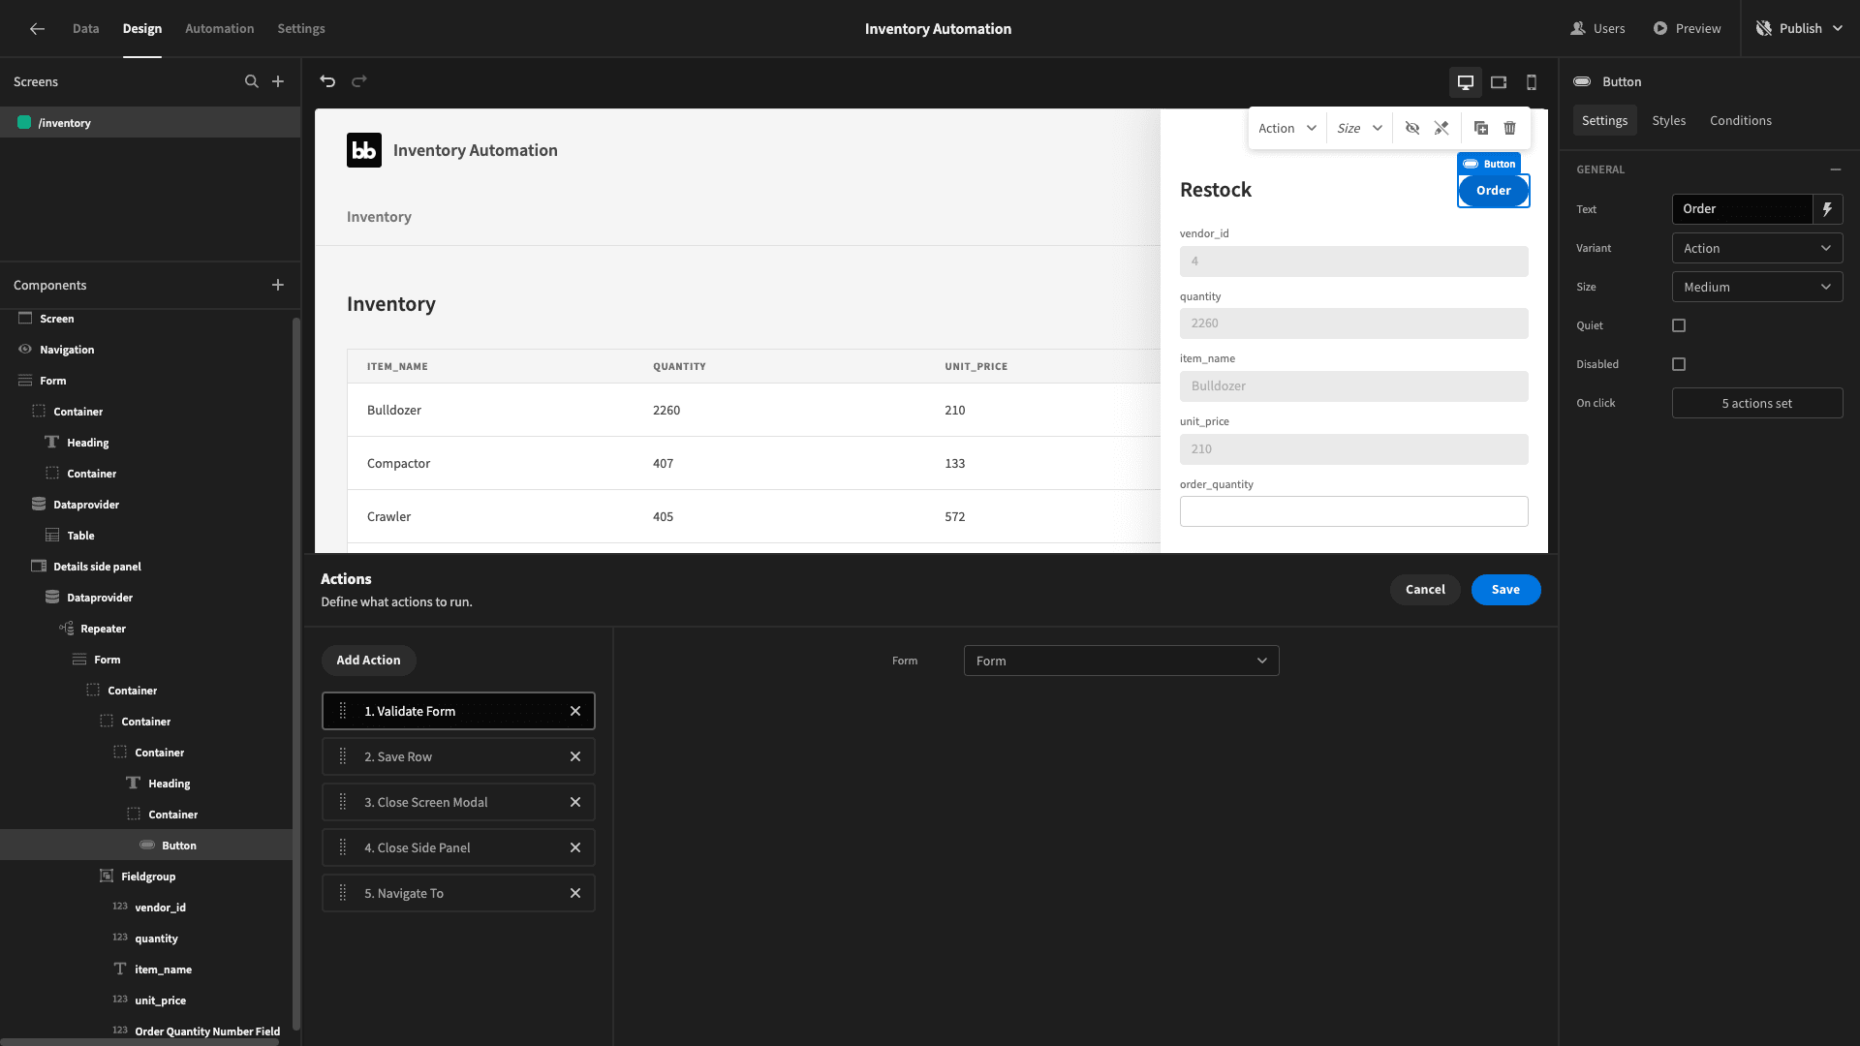Image resolution: width=1860 pixels, height=1046 pixels.
Task: Open the Data tab
Action: [86, 29]
